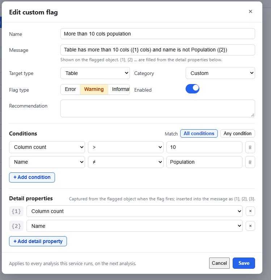Viewport: 271px width, 280px height.
Task: Open detail property {1} dropdown
Action: pyautogui.click(x=135, y=211)
